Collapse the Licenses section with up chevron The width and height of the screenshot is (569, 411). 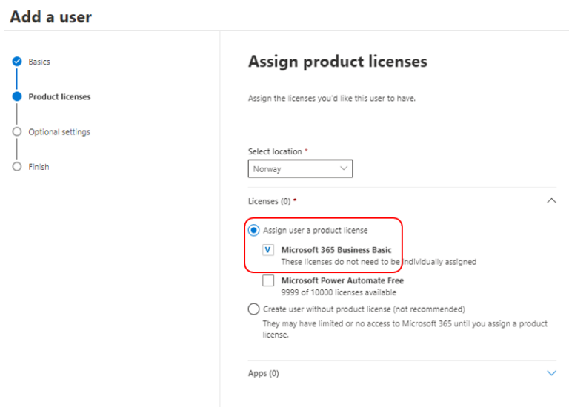(x=551, y=200)
